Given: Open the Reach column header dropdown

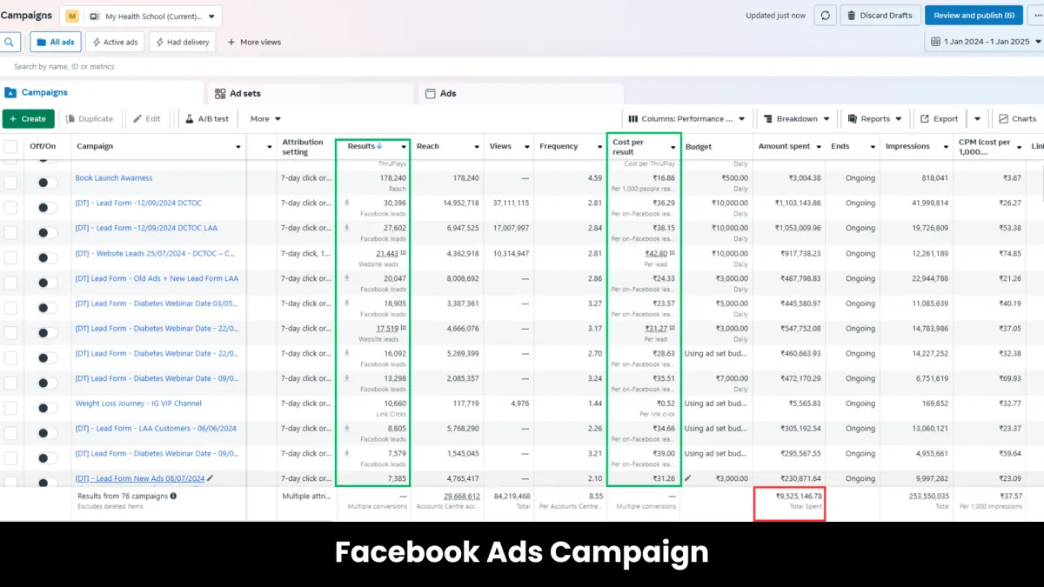Looking at the screenshot, I should (477, 147).
